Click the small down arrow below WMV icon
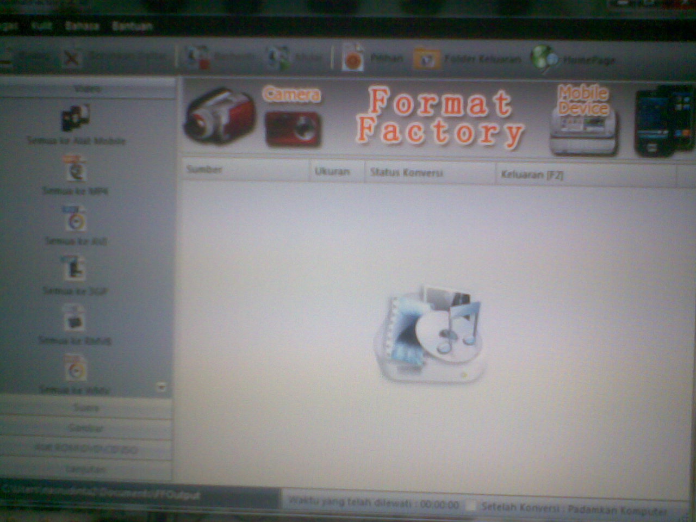The height and width of the screenshot is (522, 696). pyautogui.click(x=160, y=387)
